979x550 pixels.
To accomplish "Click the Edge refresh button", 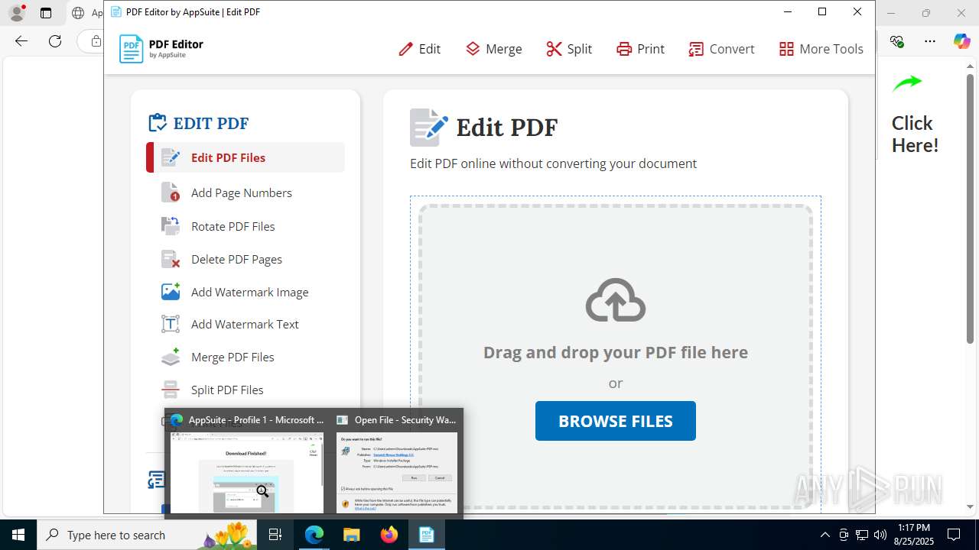I will click(x=55, y=41).
